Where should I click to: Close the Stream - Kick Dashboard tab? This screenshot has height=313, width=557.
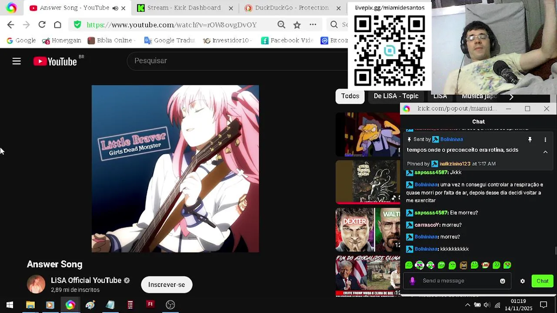click(x=231, y=8)
